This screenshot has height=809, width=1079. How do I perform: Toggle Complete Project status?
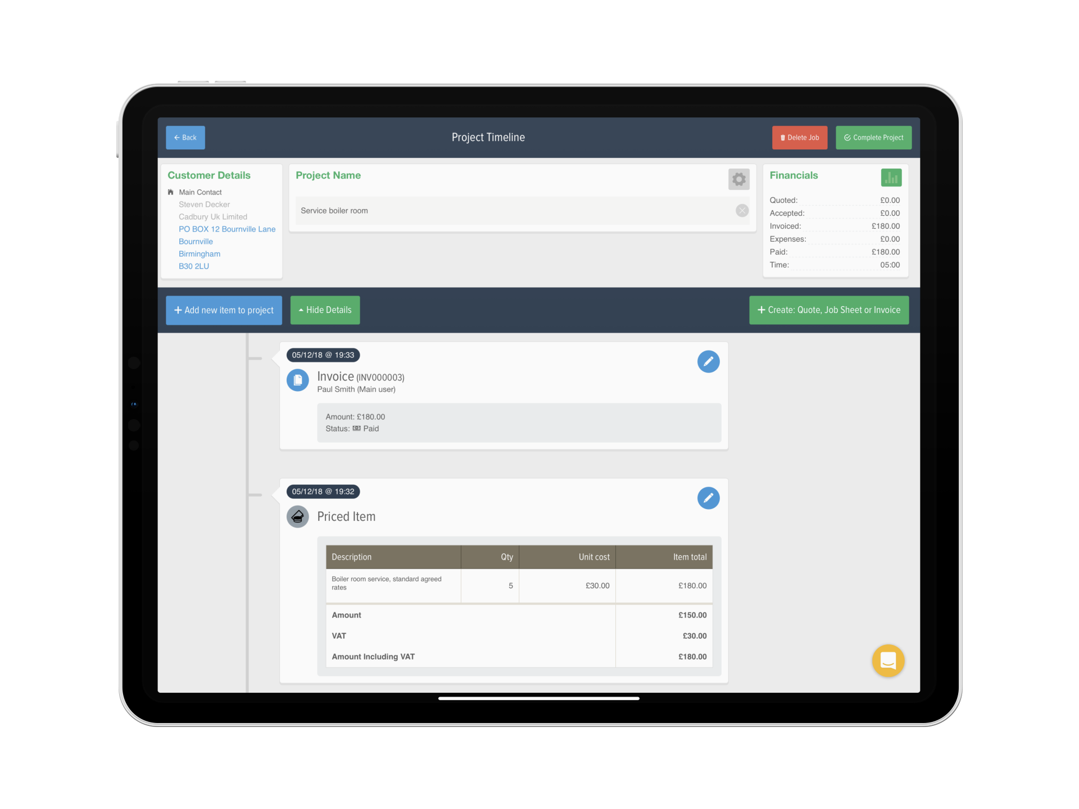(x=873, y=138)
